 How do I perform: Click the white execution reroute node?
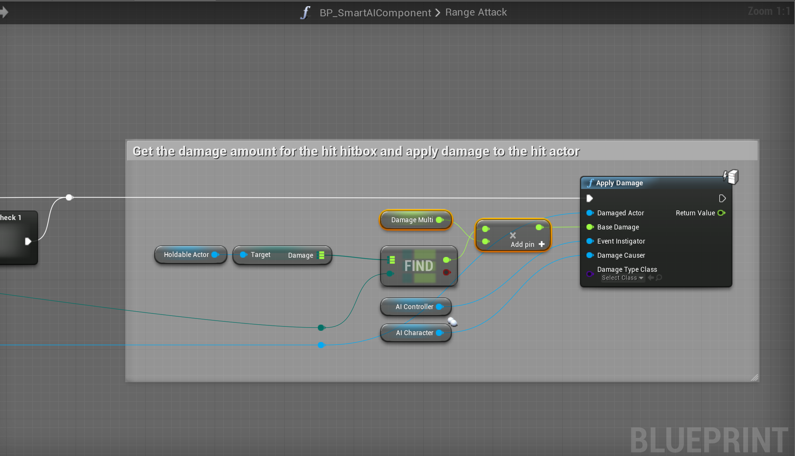click(x=69, y=197)
